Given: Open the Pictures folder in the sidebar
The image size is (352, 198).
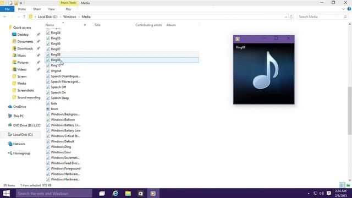Looking at the screenshot, I should [23, 62].
